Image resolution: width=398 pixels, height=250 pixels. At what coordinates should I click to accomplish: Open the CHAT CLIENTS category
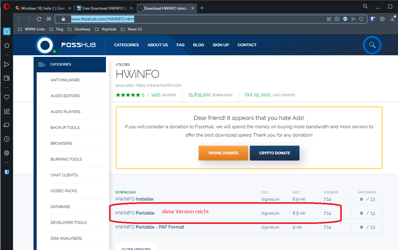[x=64, y=175]
